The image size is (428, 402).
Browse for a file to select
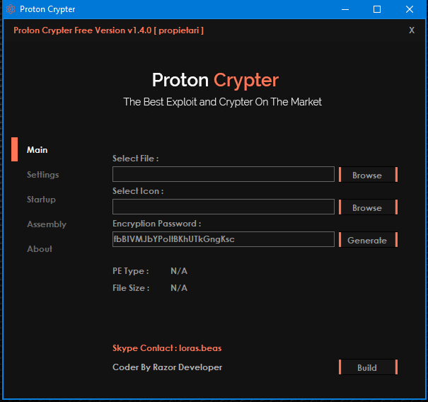pyautogui.click(x=368, y=175)
